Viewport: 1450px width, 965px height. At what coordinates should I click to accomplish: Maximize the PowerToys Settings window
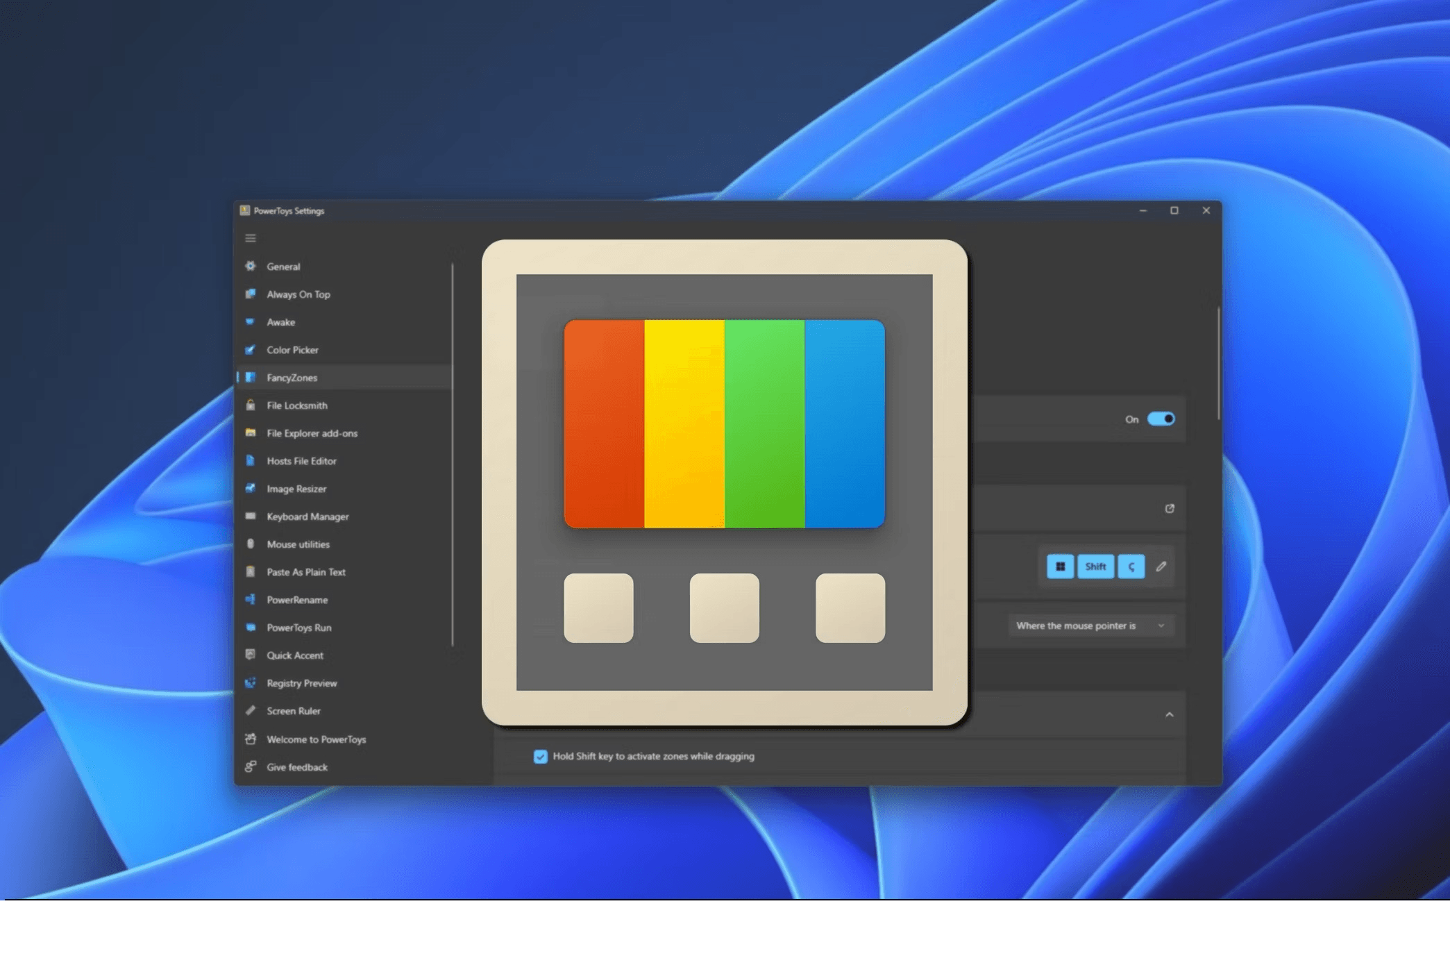point(1174,210)
